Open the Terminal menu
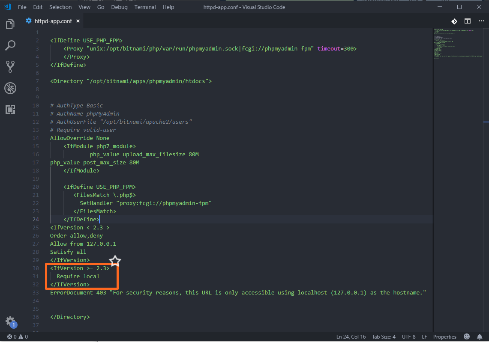489x342 pixels. (145, 7)
